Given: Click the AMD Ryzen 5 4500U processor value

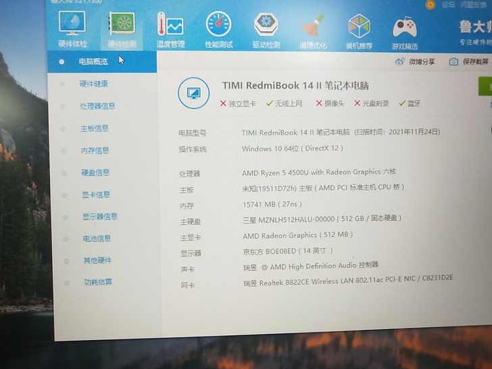Looking at the screenshot, I should click(x=319, y=172).
